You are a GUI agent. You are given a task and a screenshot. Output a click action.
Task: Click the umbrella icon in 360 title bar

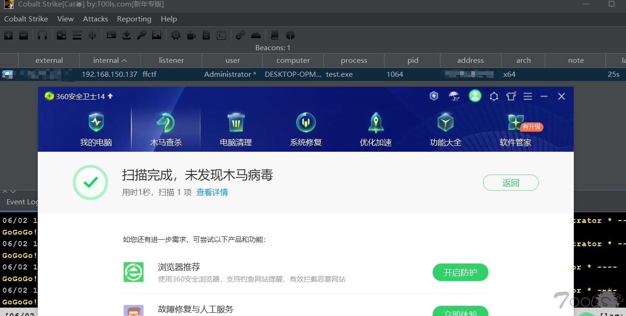click(x=454, y=96)
